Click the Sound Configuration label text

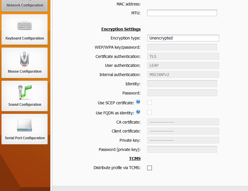point(25,105)
